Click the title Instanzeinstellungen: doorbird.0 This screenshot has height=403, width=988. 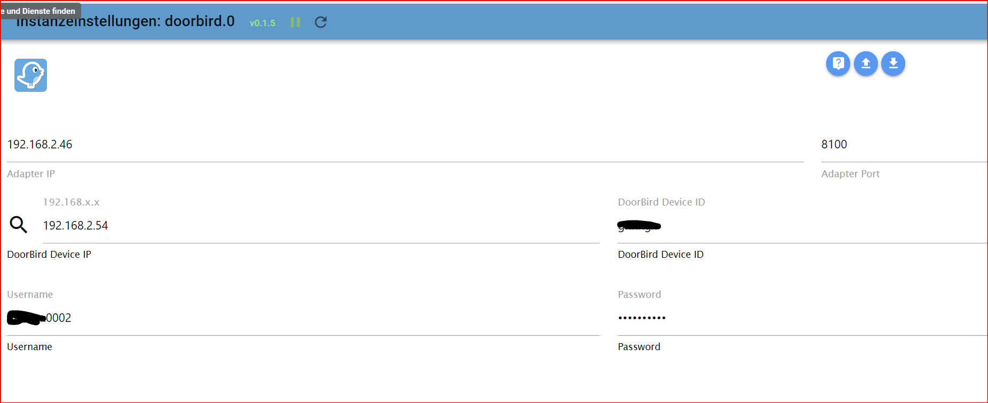pyautogui.click(x=126, y=21)
